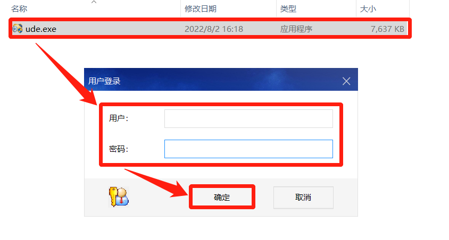Sort files by the 大小 column header
The height and width of the screenshot is (240, 449).
coord(368,9)
